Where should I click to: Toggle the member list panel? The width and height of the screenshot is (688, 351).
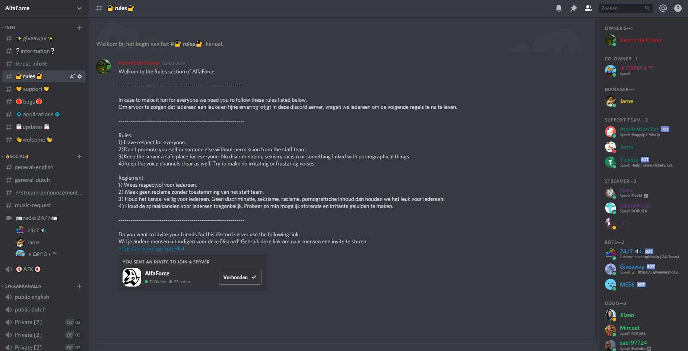588,8
